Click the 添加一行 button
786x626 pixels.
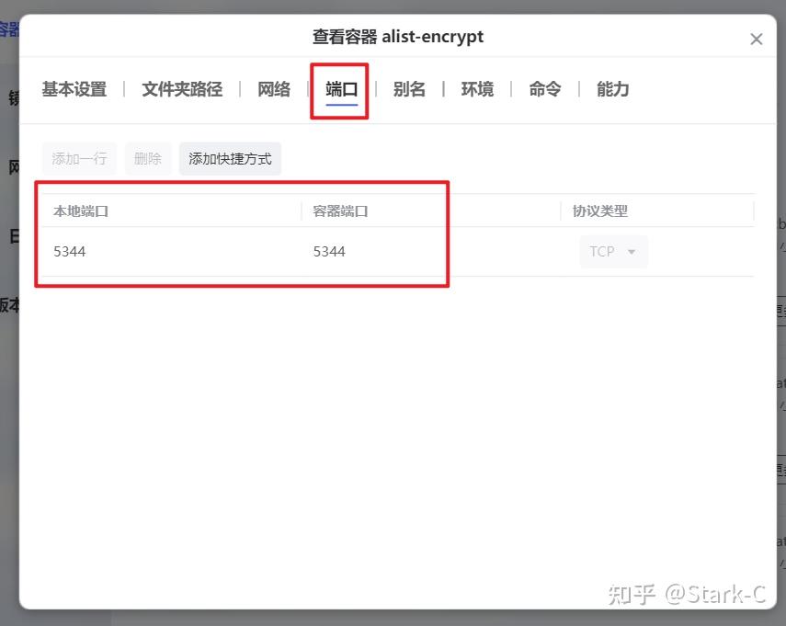[79, 158]
